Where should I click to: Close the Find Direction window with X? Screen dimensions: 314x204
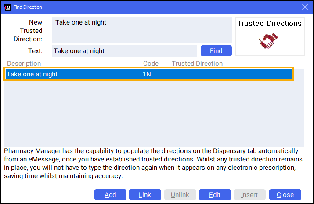tap(305, 7)
